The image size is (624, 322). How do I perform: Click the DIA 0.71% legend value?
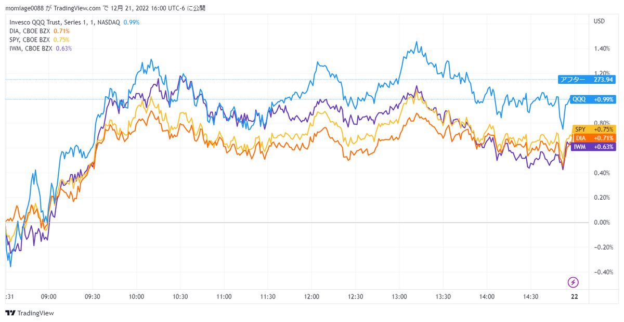(61, 31)
